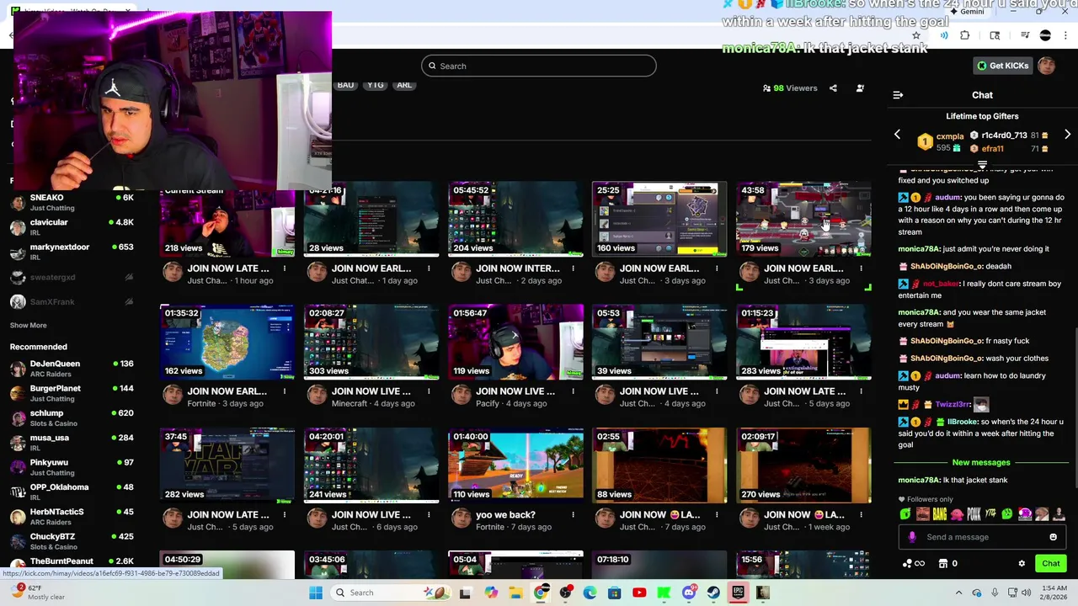Open the options menu for the Current Stream video

click(x=285, y=268)
